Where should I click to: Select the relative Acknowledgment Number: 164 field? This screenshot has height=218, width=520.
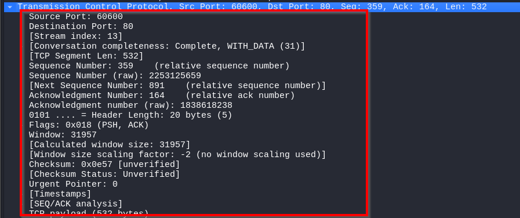coord(162,96)
